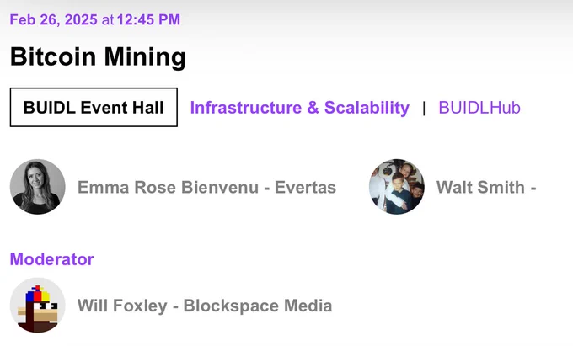Click the BUIDL Event Hall boxed button

click(94, 107)
